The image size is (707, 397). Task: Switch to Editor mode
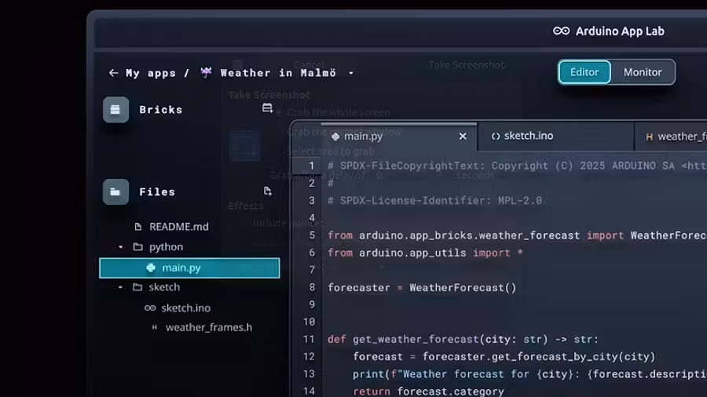pos(584,72)
